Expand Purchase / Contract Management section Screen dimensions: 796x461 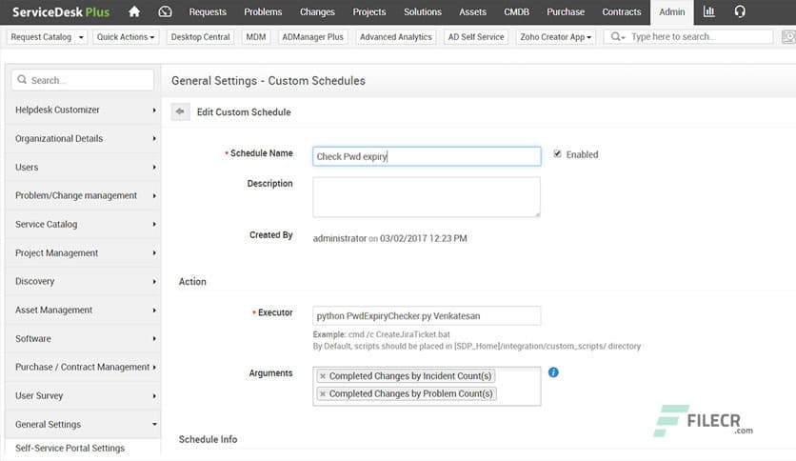click(83, 367)
